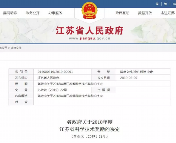Image resolution: width=176 pixels, height=143 pixels.
Task: Select the publish date 2019-03-29
Action: (x=128, y=78)
